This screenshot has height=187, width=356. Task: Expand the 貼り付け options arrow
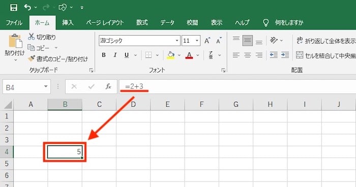(x=15, y=60)
